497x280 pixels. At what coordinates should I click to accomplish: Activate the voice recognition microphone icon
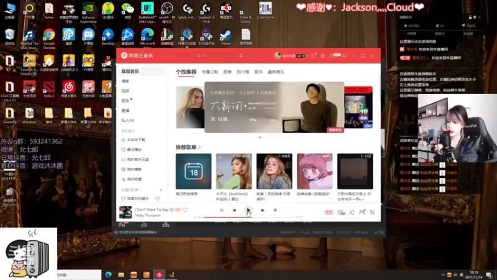(x=241, y=55)
